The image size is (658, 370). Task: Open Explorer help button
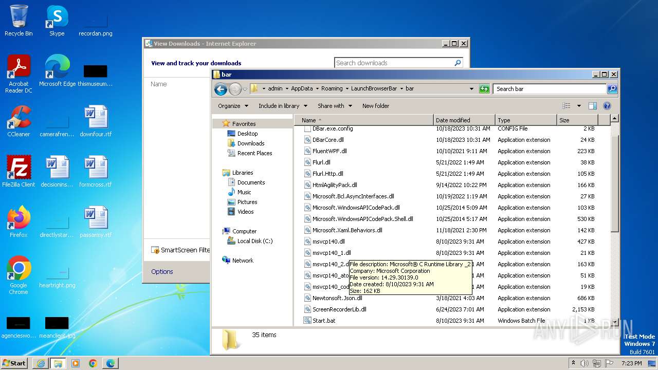pyautogui.click(x=607, y=106)
